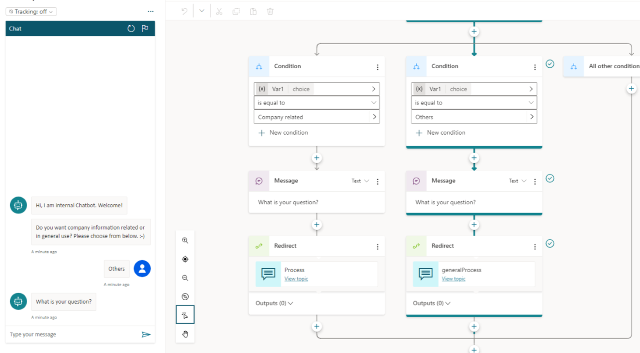Open the 'is equal to' operator dropdown
Screen dimensions: 640x353
[x=317, y=103]
